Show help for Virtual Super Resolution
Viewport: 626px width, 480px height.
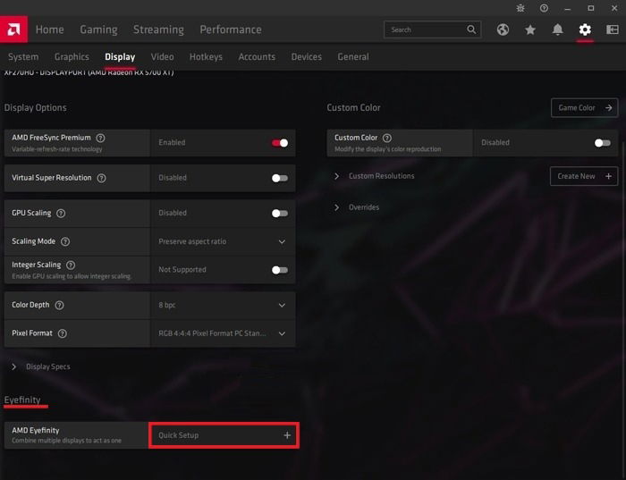coord(101,178)
